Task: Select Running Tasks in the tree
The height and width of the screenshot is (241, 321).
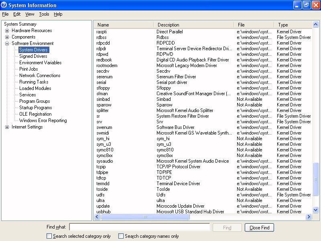Action: click(34, 82)
